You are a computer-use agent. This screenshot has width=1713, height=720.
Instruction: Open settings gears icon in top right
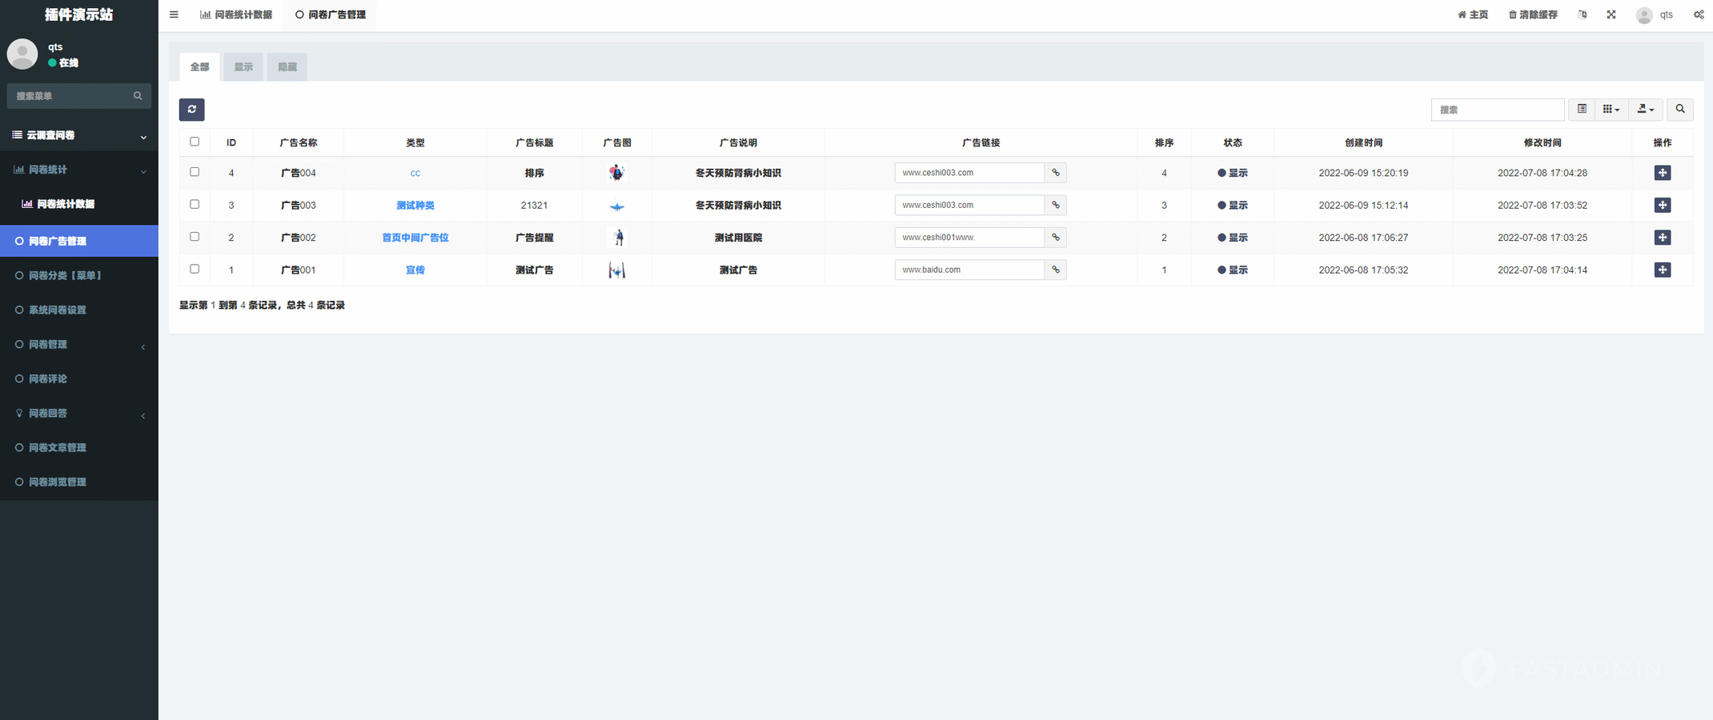point(1698,14)
